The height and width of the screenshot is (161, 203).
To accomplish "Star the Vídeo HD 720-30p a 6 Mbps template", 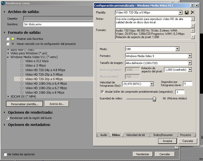I will 22,79.
